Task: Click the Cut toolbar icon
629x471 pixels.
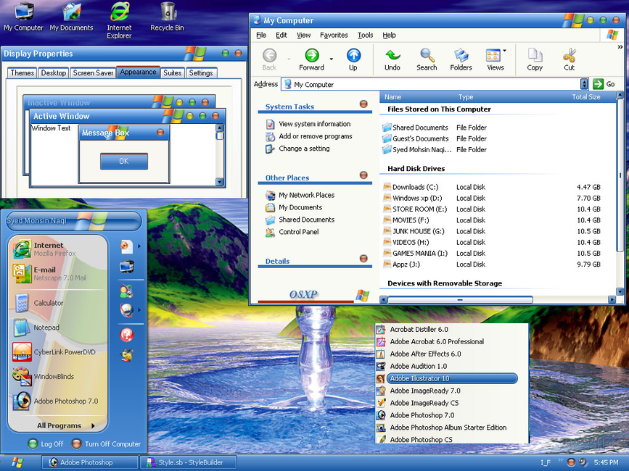Action: coord(570,59)
